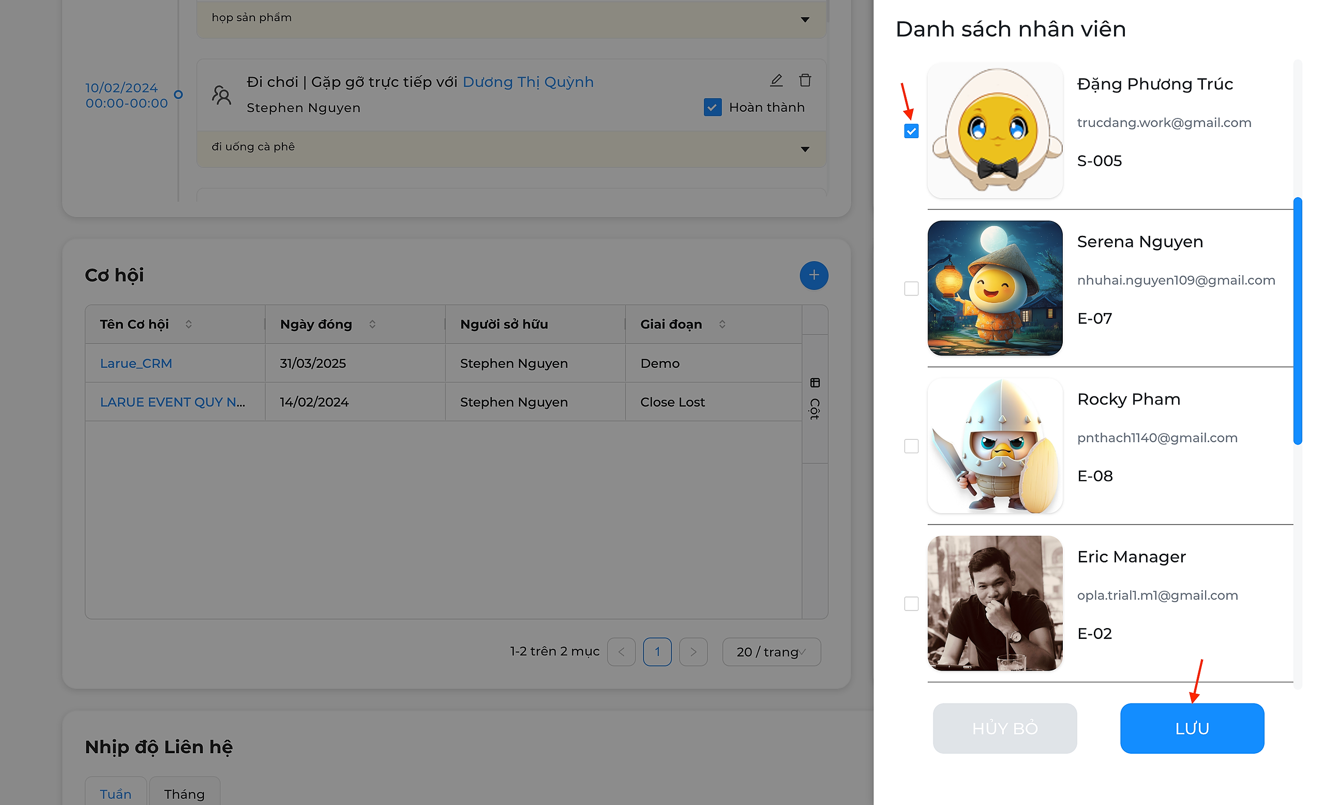Image resolution: width=1324 pixels, height=805 pixels.
Task: Delete the Đi chơi activity with trash icon
Action: (804, 81)
